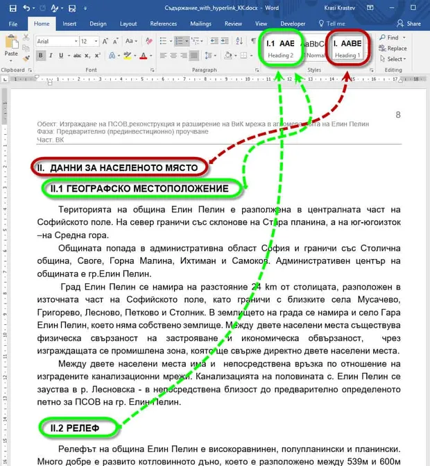
Task: Undo the last action
Action: 27,8
